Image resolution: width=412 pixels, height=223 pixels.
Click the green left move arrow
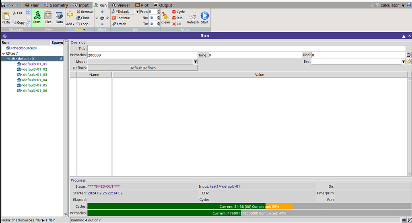(97, 18)
